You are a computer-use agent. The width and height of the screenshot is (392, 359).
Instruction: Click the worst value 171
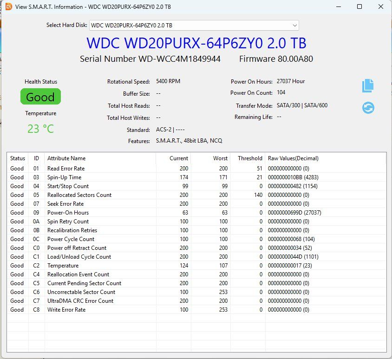tap(223, 177)
